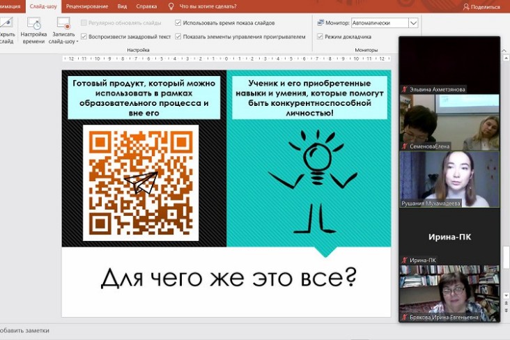
Task: Click the muted mic icon for СеменоваЕлена
Action: (x=404, y=146)
